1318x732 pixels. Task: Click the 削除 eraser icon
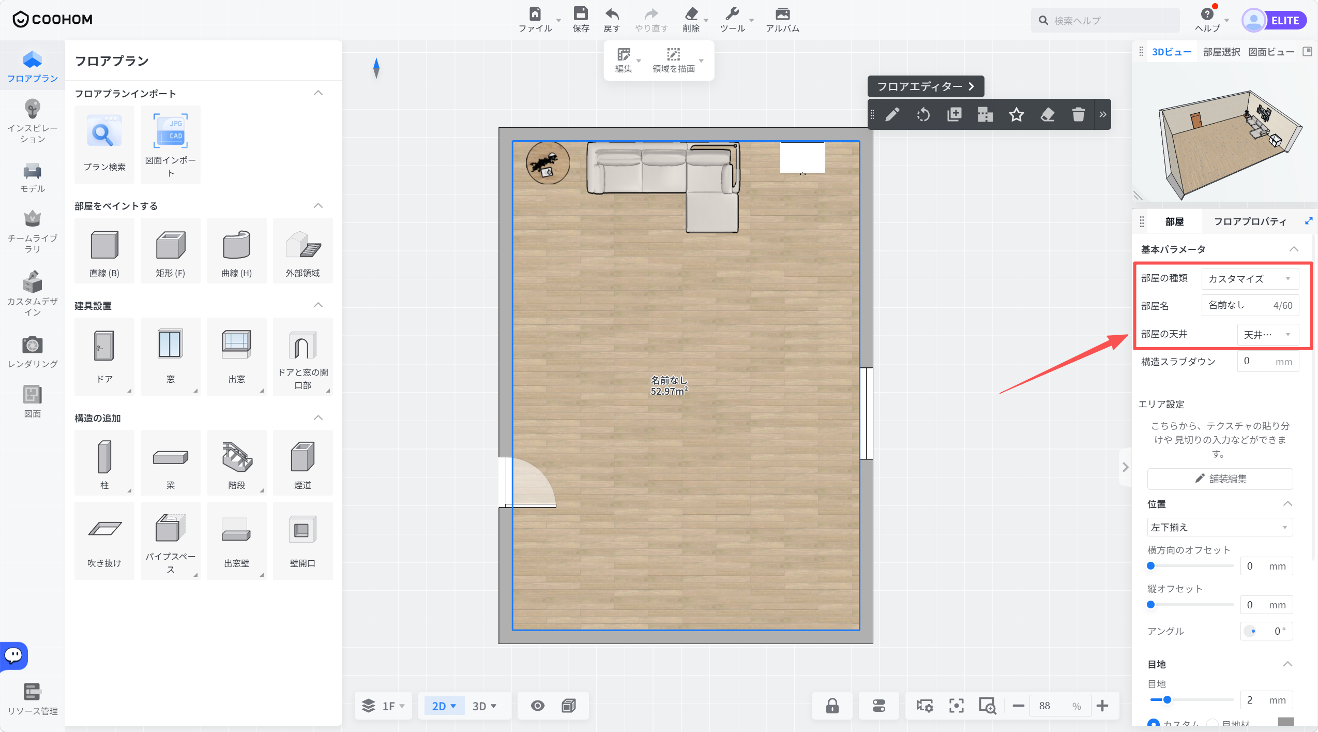pos(691,14)
